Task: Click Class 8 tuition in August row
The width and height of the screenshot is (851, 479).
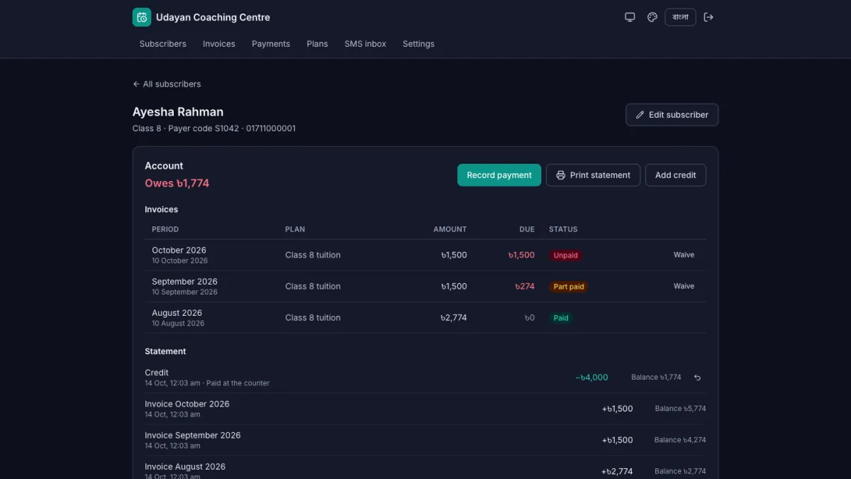Action: tap(313, 318)
